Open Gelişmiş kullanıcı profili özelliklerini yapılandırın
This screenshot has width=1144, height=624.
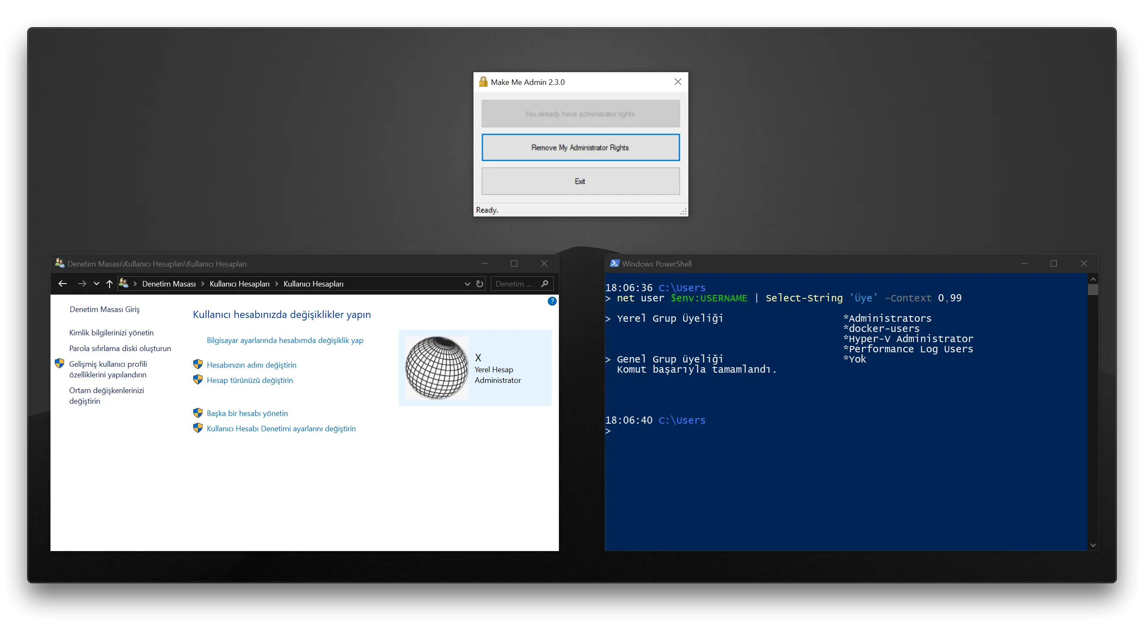tap(108, 369)
